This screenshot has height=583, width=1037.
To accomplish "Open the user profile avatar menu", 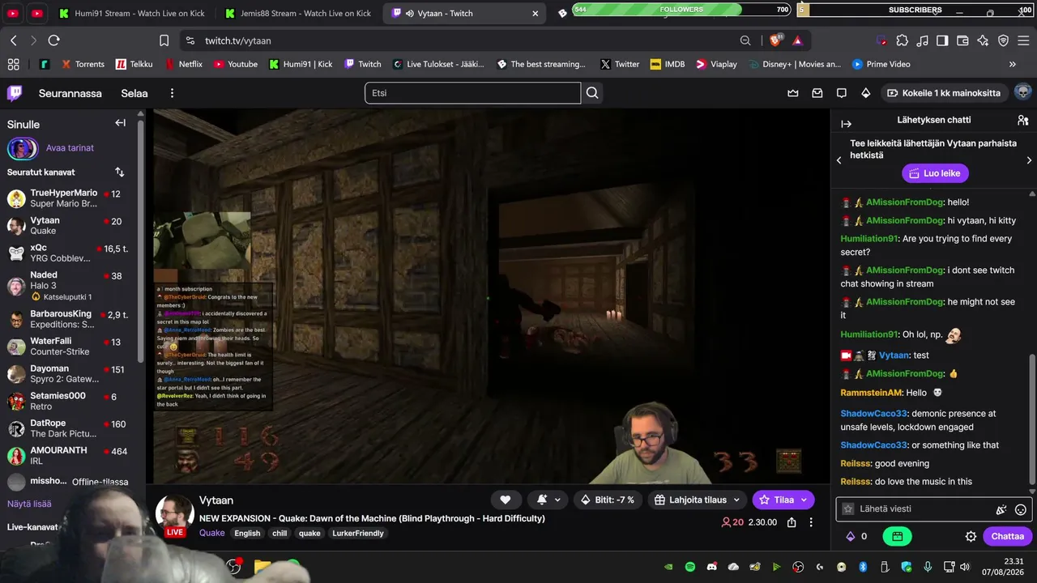I will coord(1022,92).
